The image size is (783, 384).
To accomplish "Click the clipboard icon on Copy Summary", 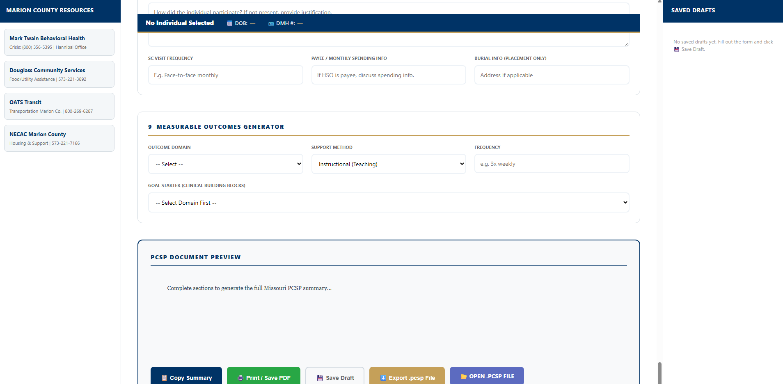I will (164, 378).
